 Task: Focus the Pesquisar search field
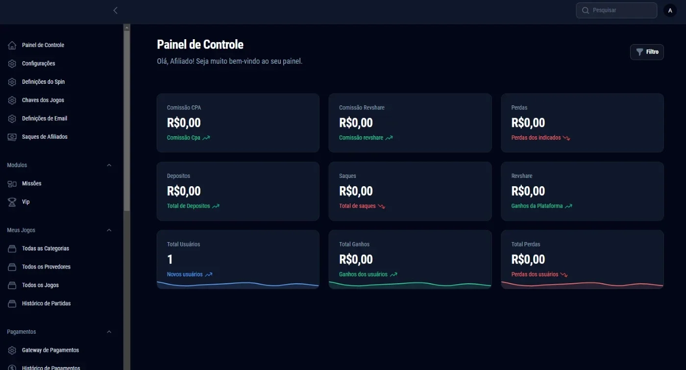click(616, 10)
